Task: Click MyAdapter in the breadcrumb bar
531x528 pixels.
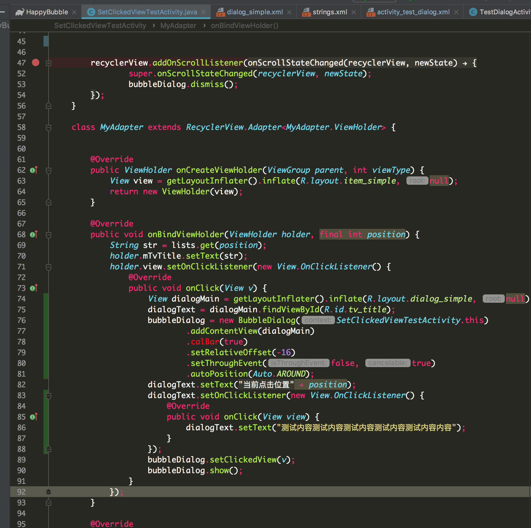Action: point(178,26)
